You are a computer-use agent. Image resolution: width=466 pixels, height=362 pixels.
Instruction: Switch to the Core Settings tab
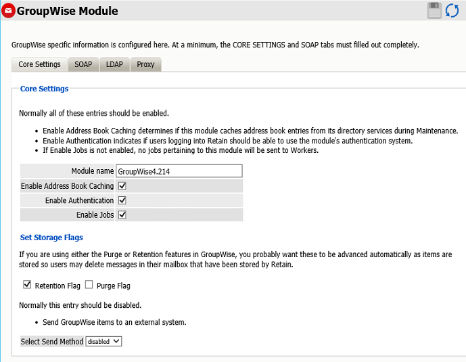[39, 64]
